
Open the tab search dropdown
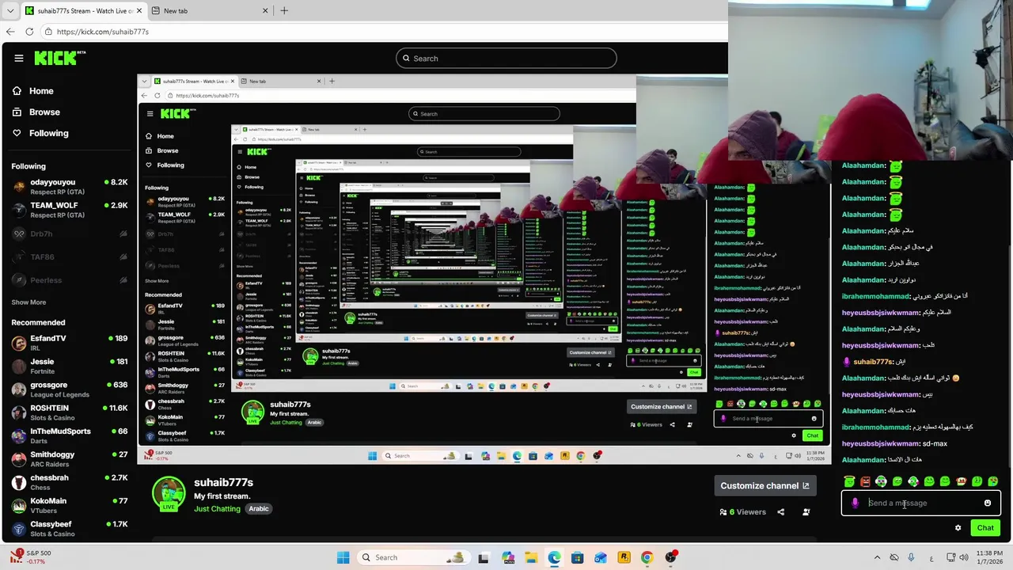click(9, 11)
